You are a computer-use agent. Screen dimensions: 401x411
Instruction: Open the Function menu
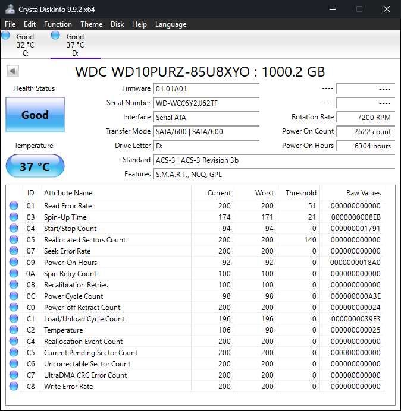(x=58, y=24)
